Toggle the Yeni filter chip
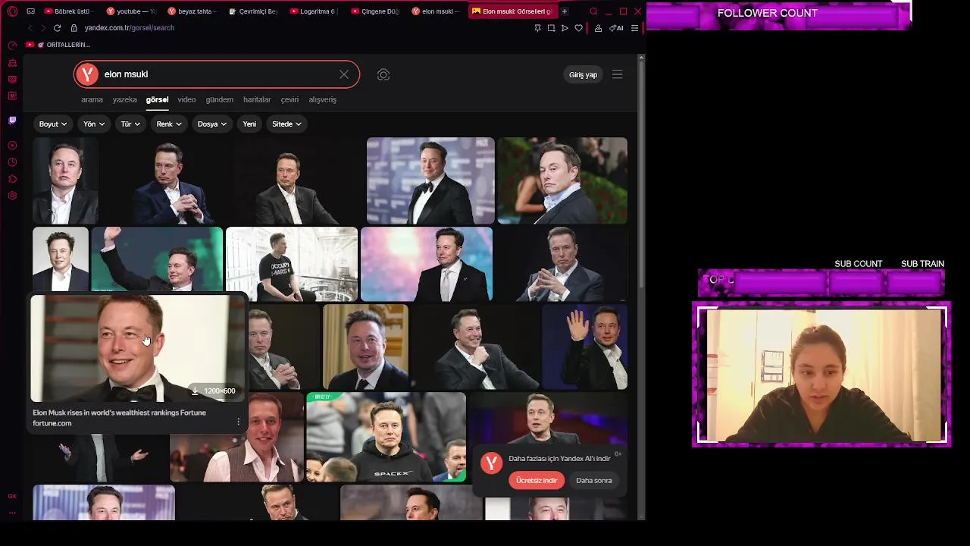Screen dimensions: 970x546 point(249,124)
